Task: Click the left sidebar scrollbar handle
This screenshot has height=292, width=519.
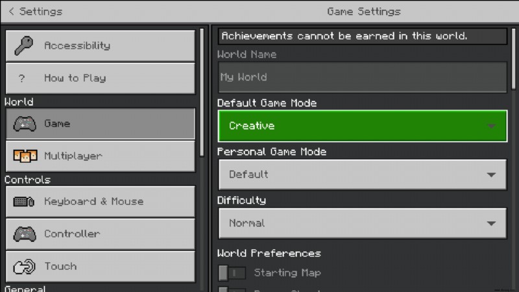Action: tap(202, 93)
